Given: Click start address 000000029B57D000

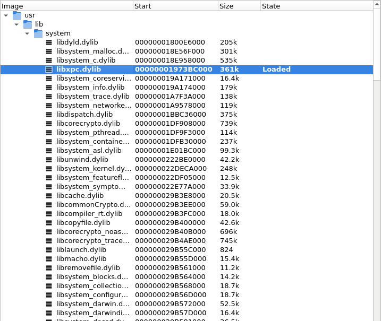Looking at the screenshot, I should [x=171, y=313].
